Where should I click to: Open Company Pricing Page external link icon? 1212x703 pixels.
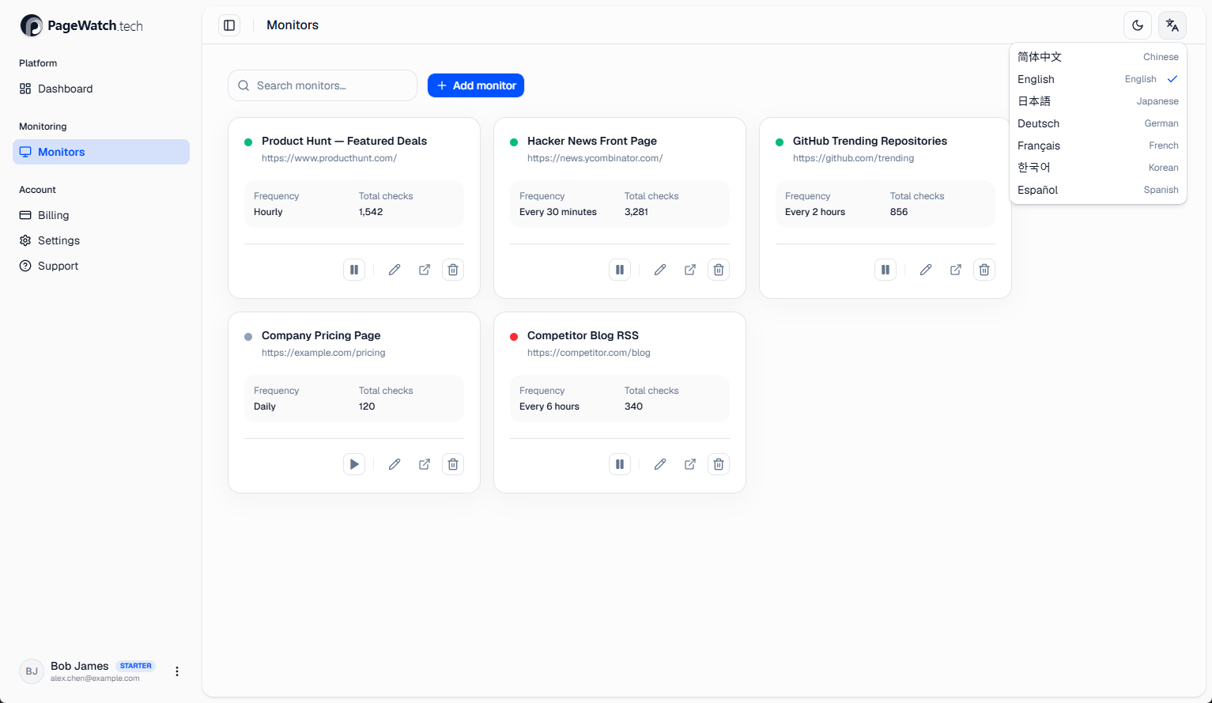(x=425, y=464)
